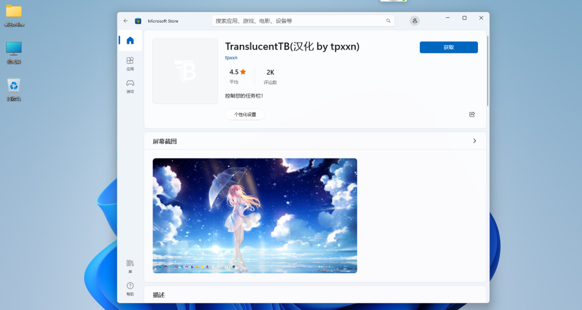Viewport: 582px width, 310px height.
Task: Minimize the Microsoft Store window
Action: [448, 18]
